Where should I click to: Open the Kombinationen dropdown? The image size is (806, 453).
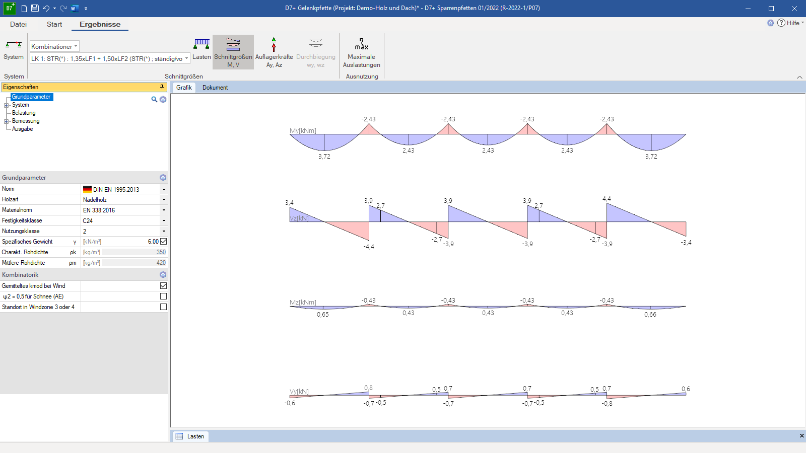pos(54,46)
